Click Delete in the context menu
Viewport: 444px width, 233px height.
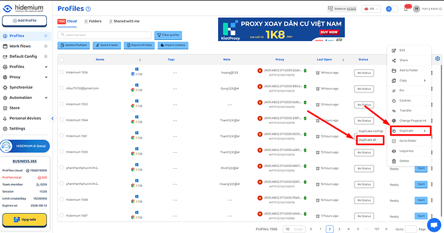409,161
